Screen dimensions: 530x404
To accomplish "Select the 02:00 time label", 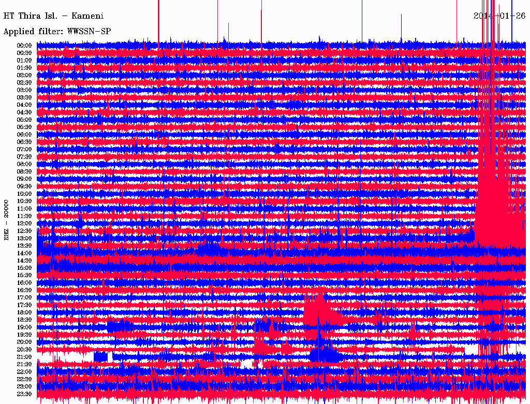I will click(x=24, y=75).
